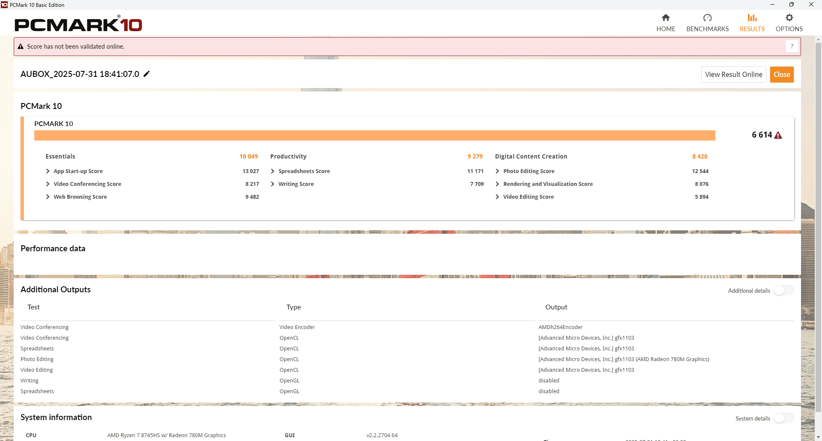This screenshot has height=441, width=822.
Task: Click the AMD Radeon 780M Graphics output row
Action: [624, 359]
